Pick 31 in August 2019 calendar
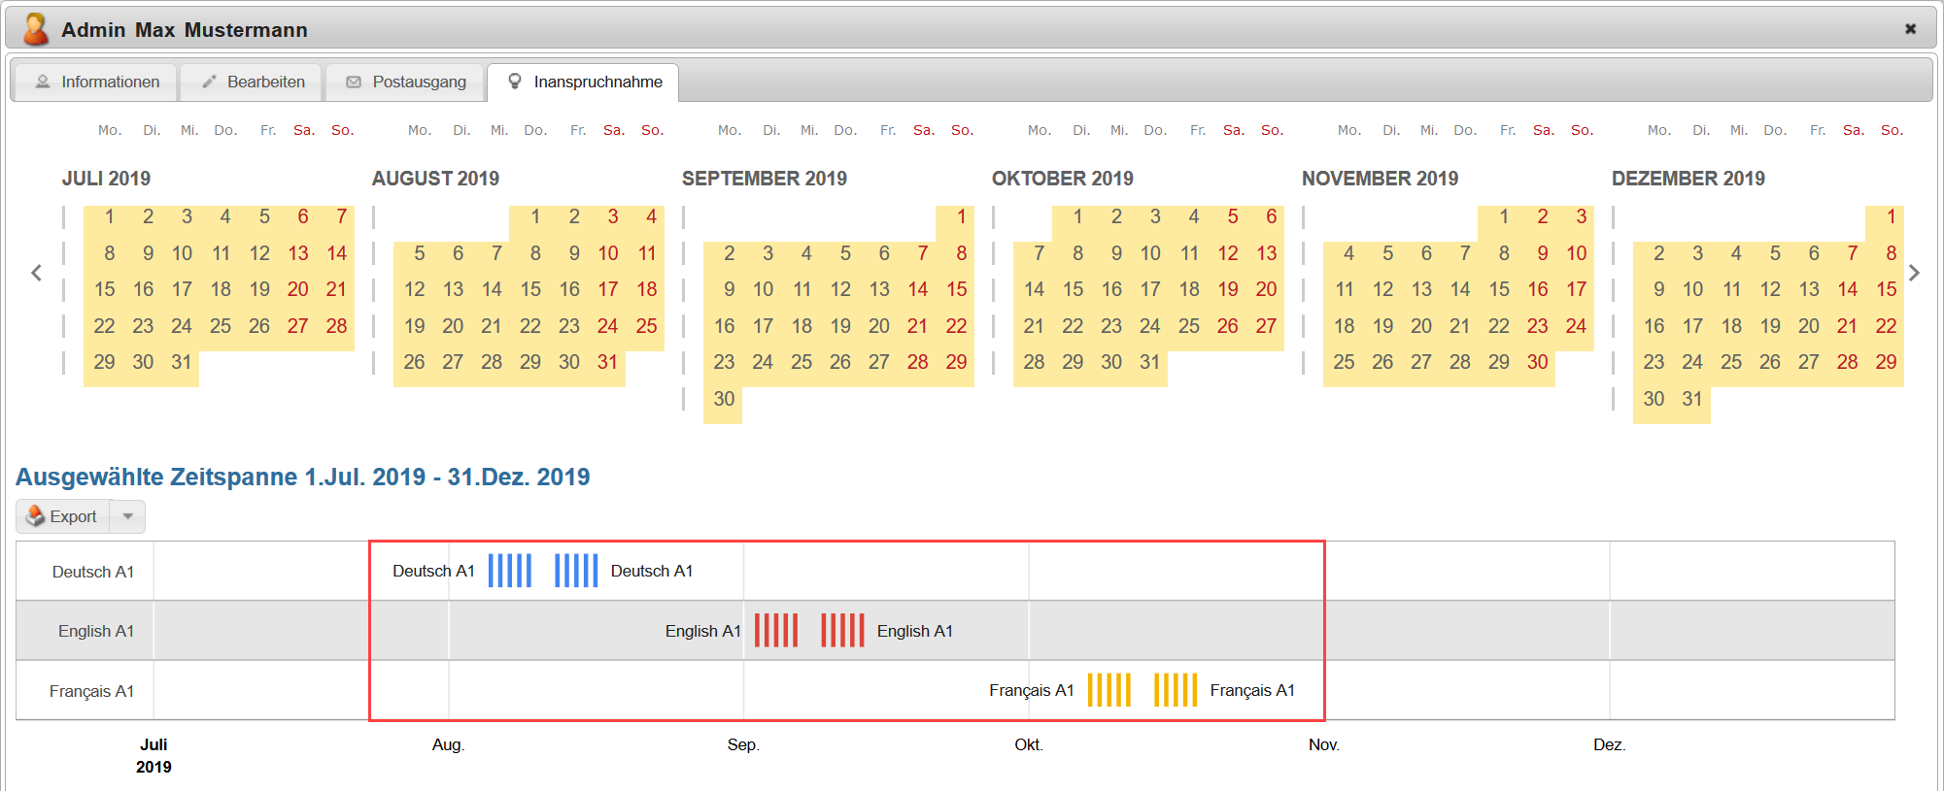Viewport: 1944px width, 791px height. click(x=607, y=362)
